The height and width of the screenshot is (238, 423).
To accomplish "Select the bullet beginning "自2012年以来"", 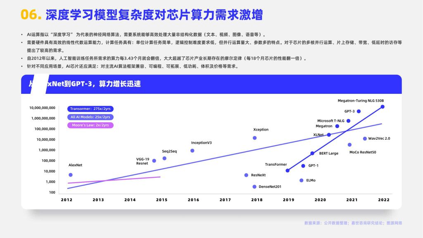I will pos(167,58).
